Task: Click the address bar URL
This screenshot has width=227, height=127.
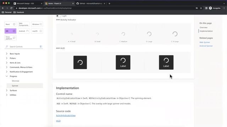Action: click(x=45, y=8)
